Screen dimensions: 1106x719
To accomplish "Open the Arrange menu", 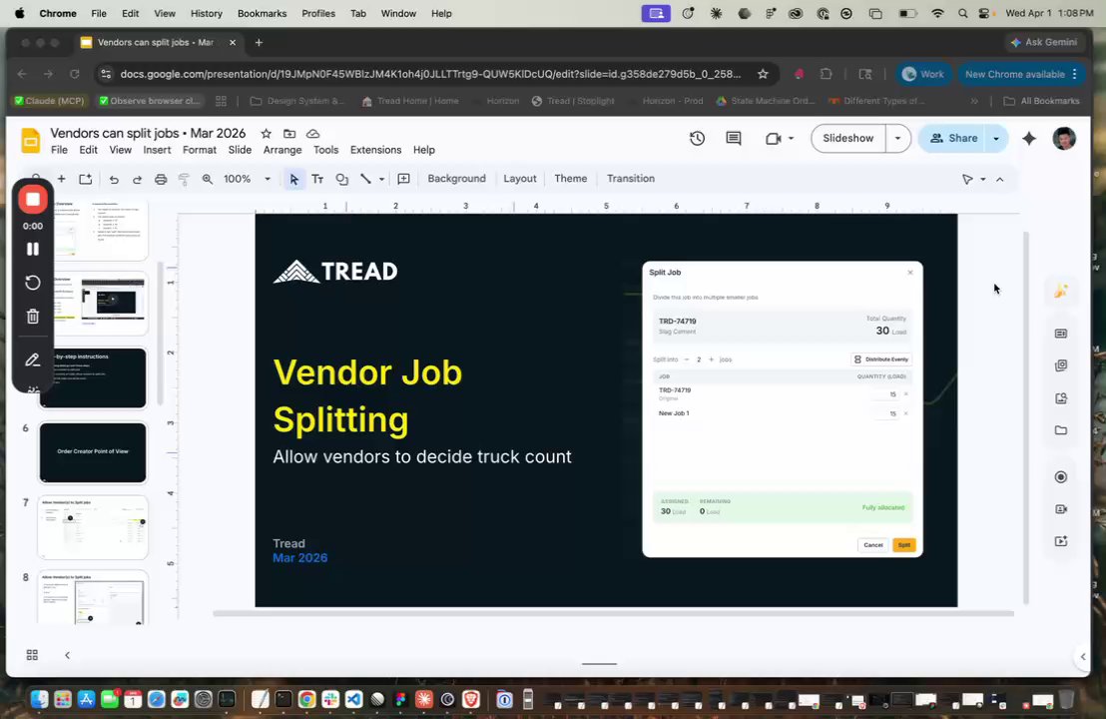I will (x=282, y=150).
